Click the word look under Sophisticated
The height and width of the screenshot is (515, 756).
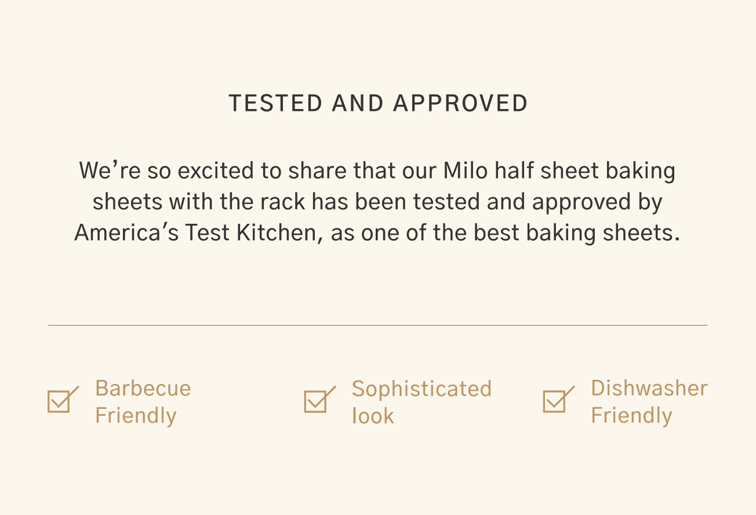pyautogui.click(x=373, y=416)
